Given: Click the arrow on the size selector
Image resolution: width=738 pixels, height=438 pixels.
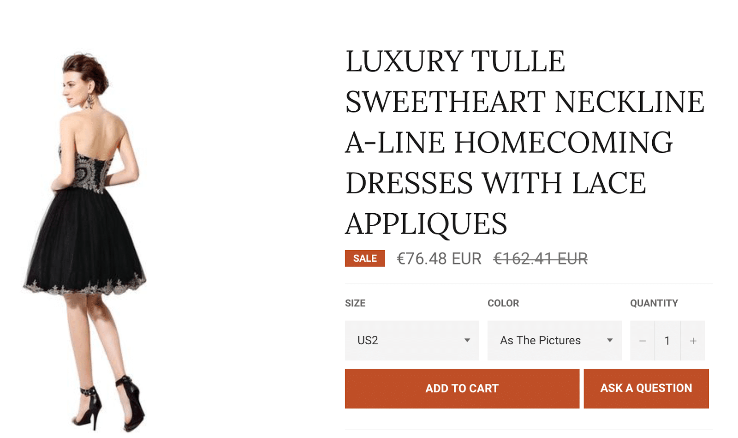Looking at the screenshot, I should click(x=467, y=341).
